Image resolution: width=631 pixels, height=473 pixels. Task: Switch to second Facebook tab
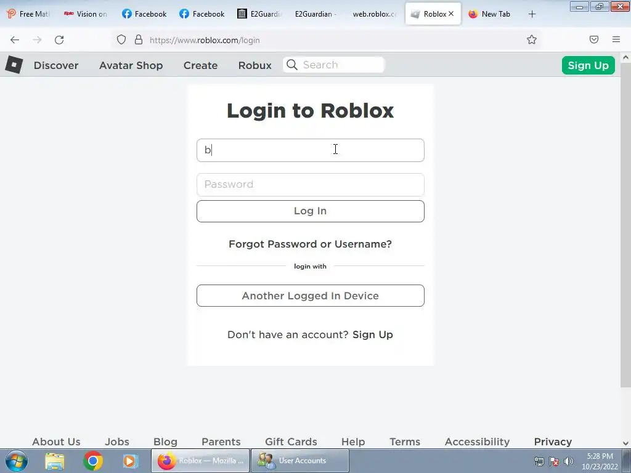[x=202, y=14]
